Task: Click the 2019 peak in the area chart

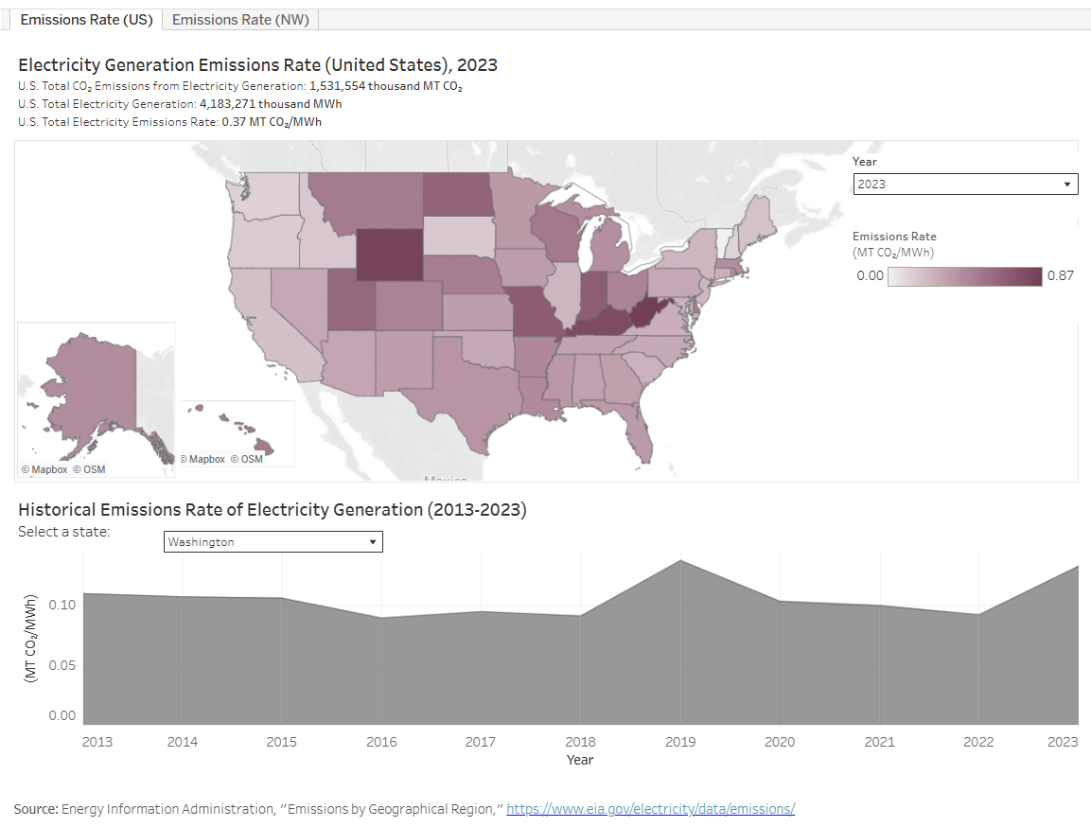Action: coord(680,560)
